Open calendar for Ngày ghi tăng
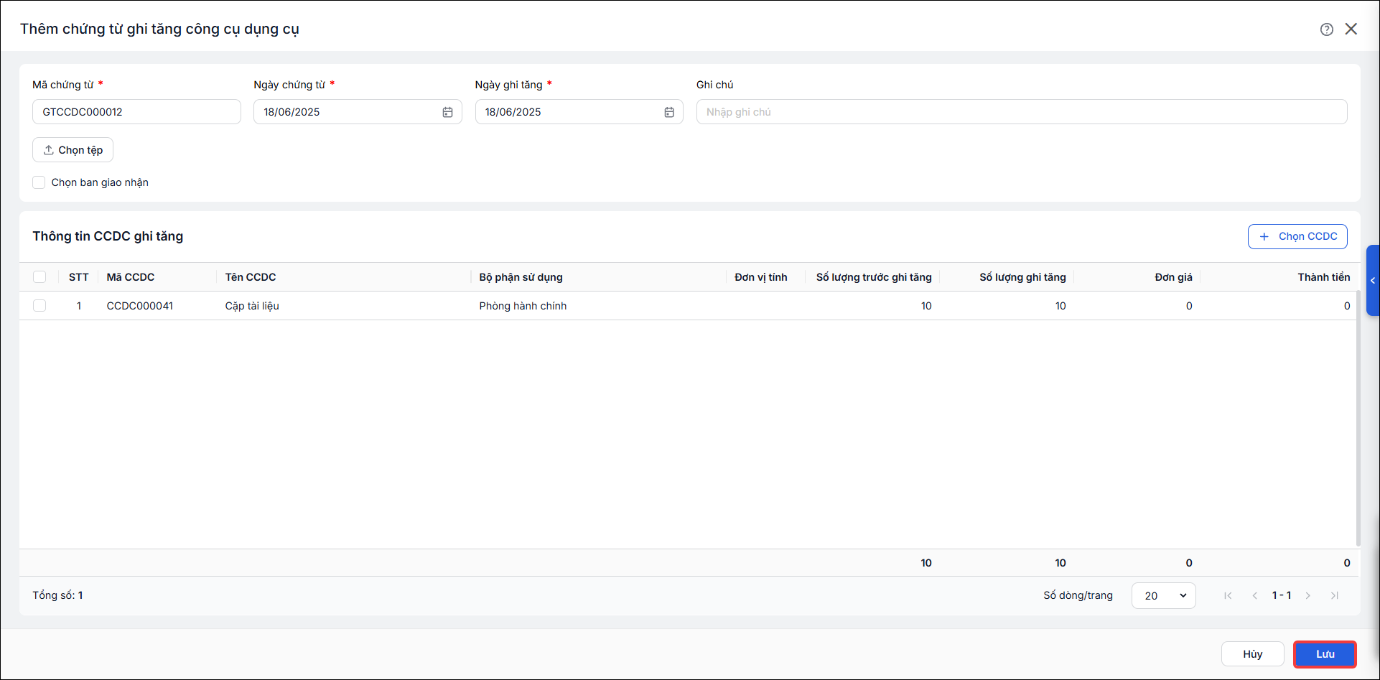The image size is (1380, 680). pos(669,112)
